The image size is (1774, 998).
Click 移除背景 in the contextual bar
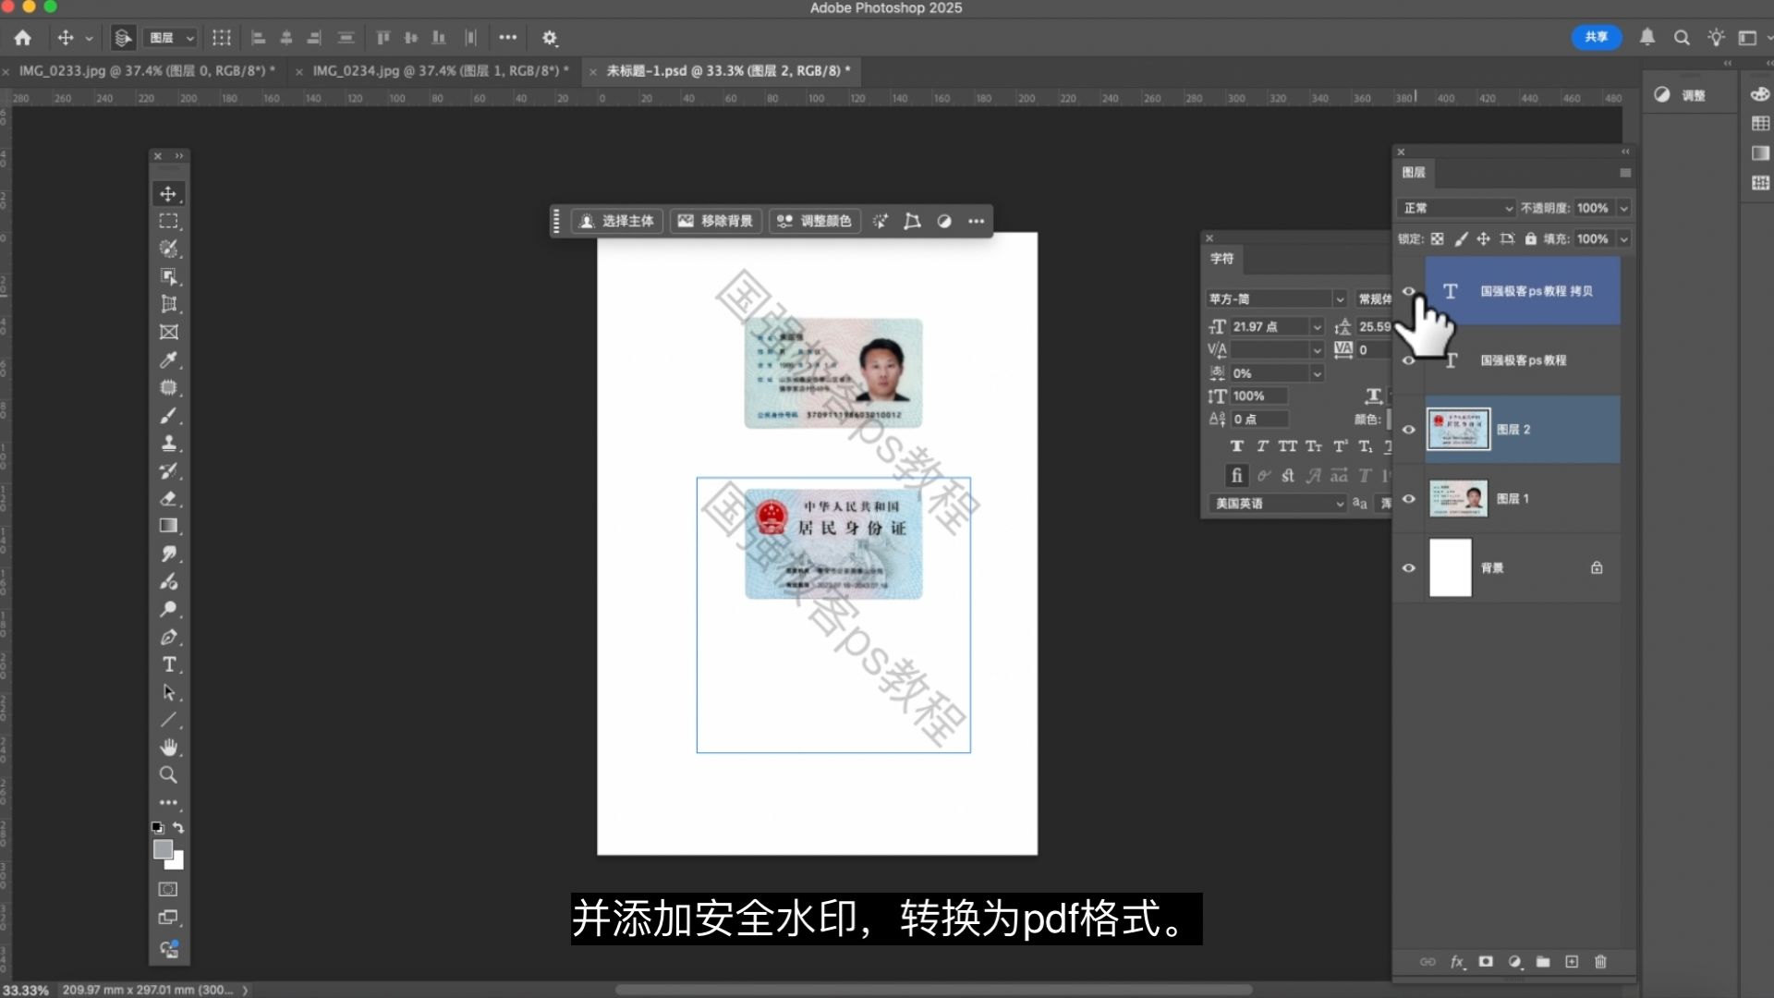[715, 222]
